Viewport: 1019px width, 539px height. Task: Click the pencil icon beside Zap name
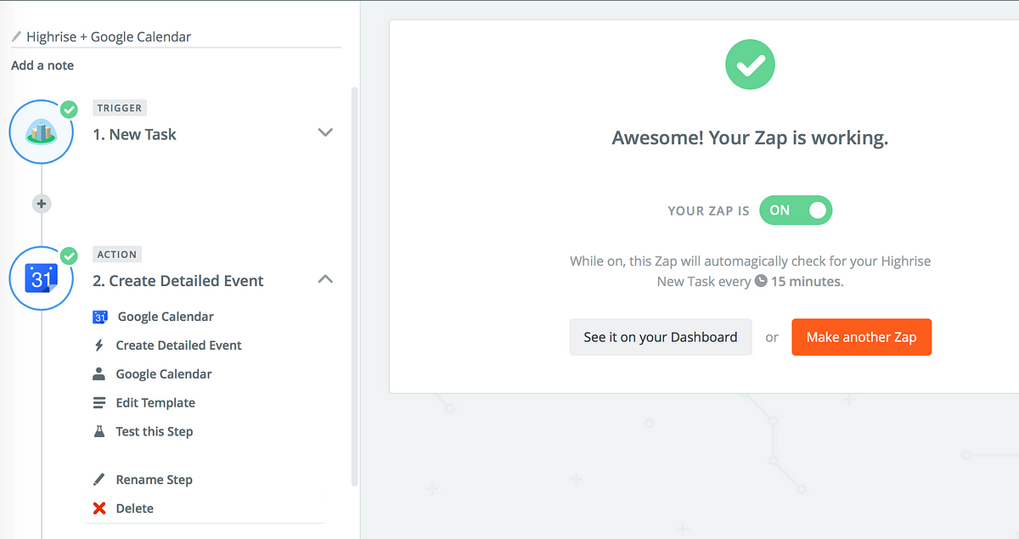[x=16, y=36]
